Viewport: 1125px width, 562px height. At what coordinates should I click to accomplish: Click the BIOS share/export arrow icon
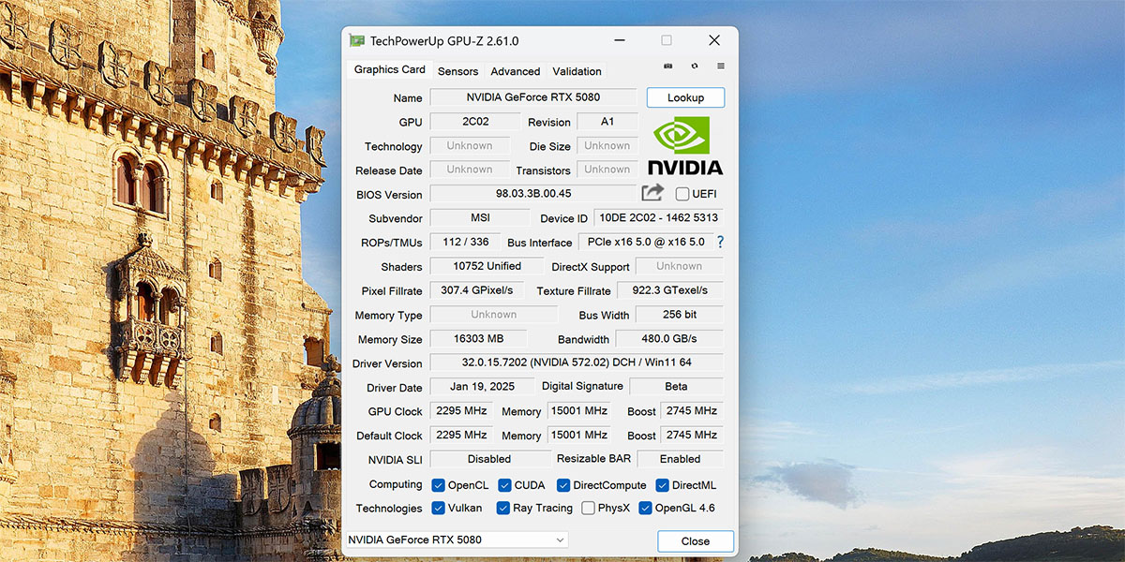point(652,193)
